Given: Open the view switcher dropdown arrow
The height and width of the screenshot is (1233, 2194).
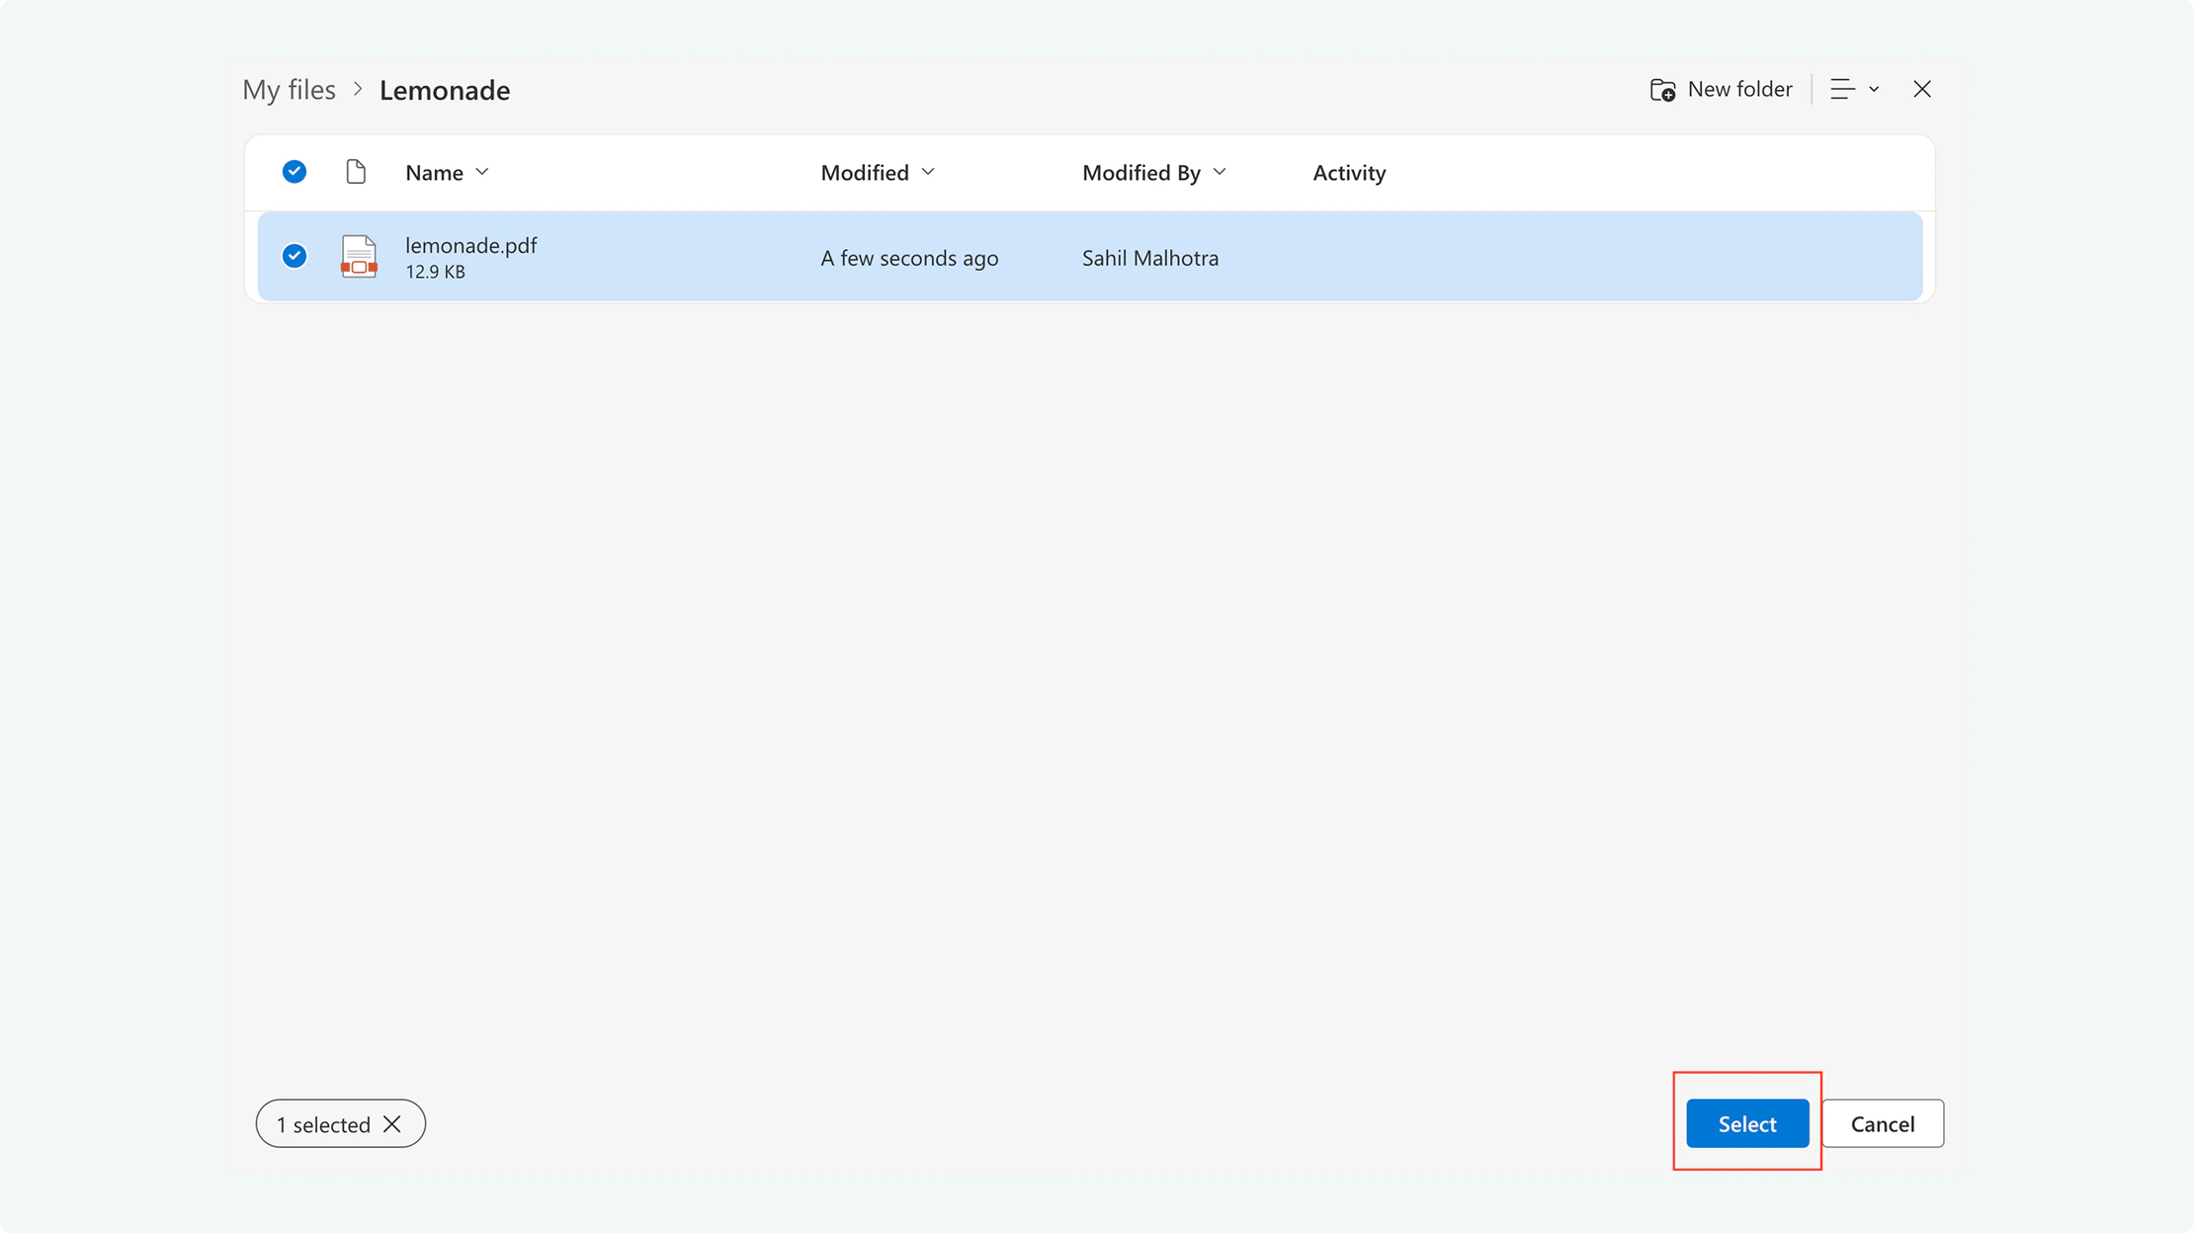Looking at the screenshot, I should click(1874, 89).
